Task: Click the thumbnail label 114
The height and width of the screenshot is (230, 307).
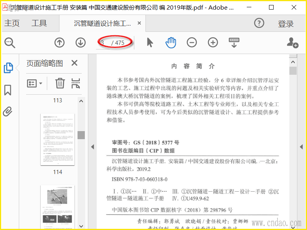Action: click(x=58, y=172)
